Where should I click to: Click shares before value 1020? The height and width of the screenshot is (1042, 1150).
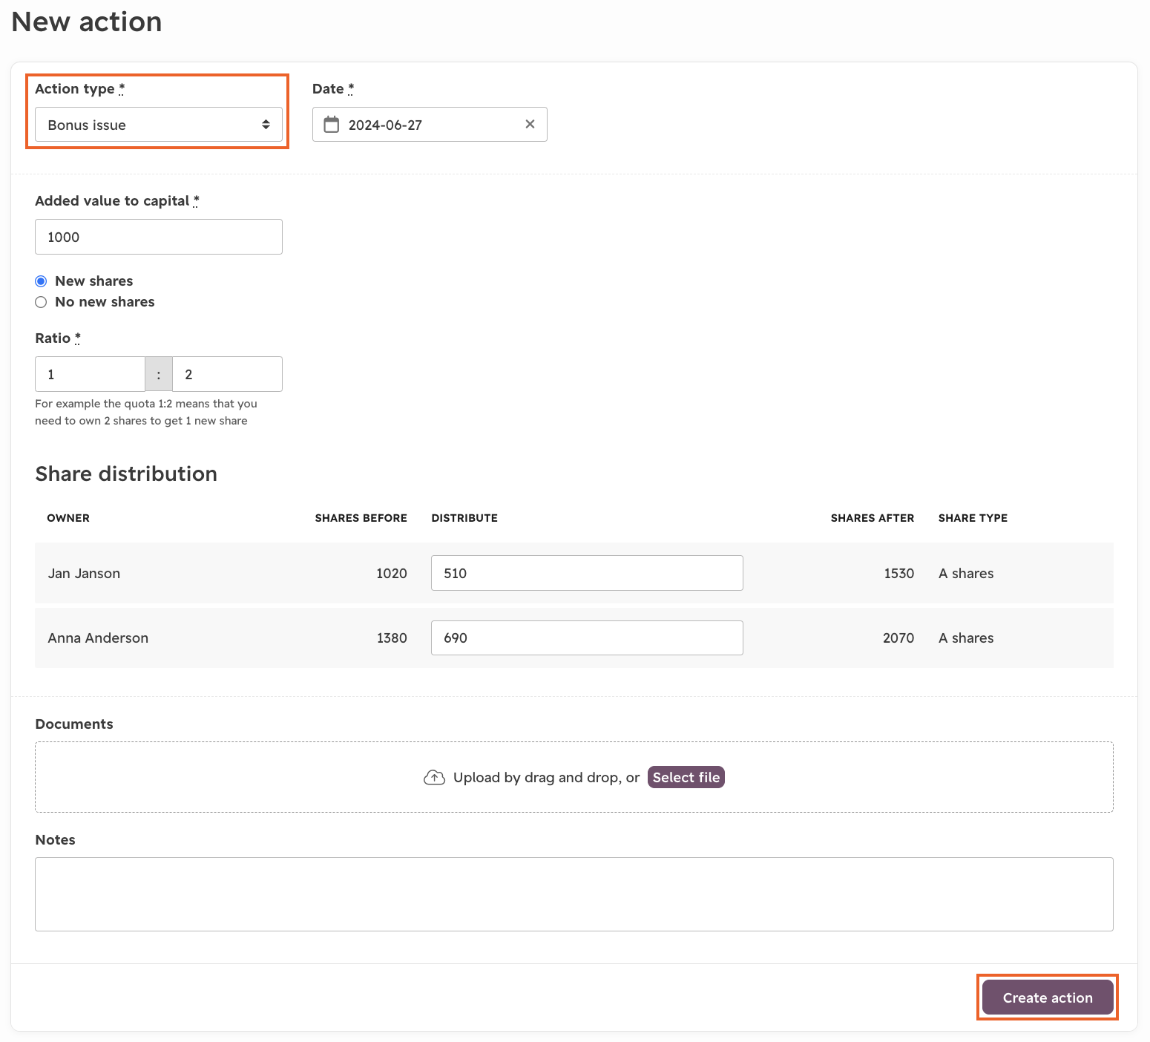point(392,573)
